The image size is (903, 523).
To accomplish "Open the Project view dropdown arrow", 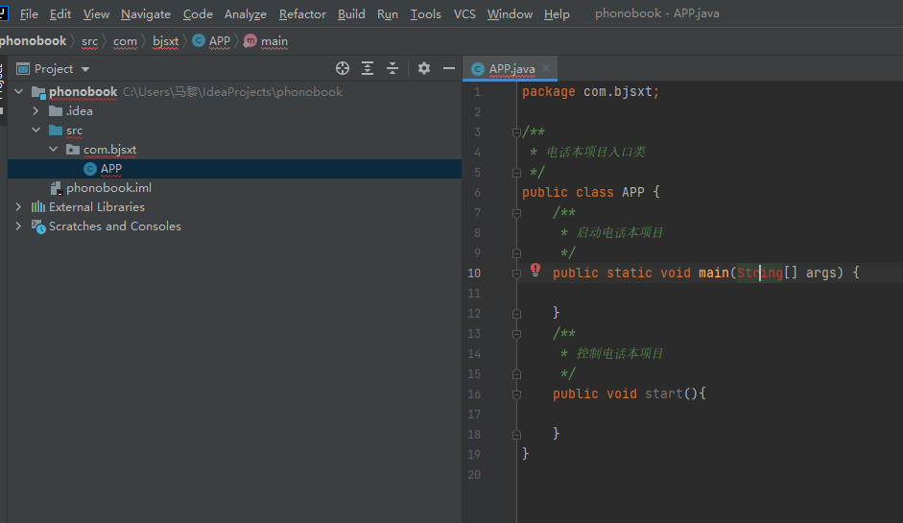I will pos(85,69).
